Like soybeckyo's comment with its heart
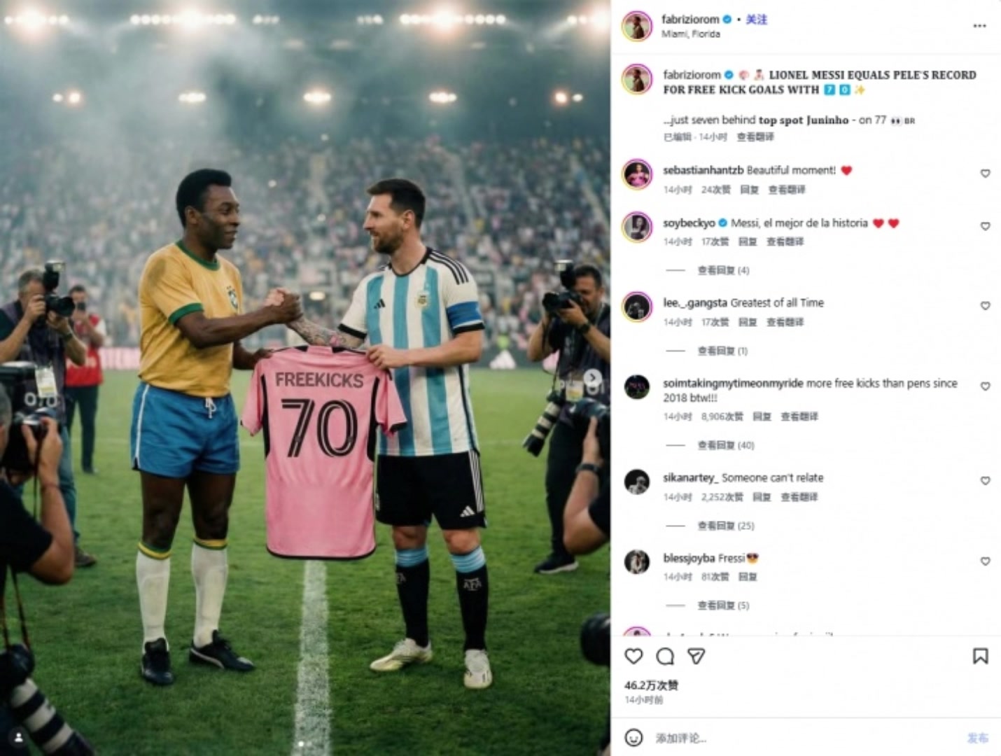The height and width of the screenshot is (756, 1001). [x=985, y=227]
